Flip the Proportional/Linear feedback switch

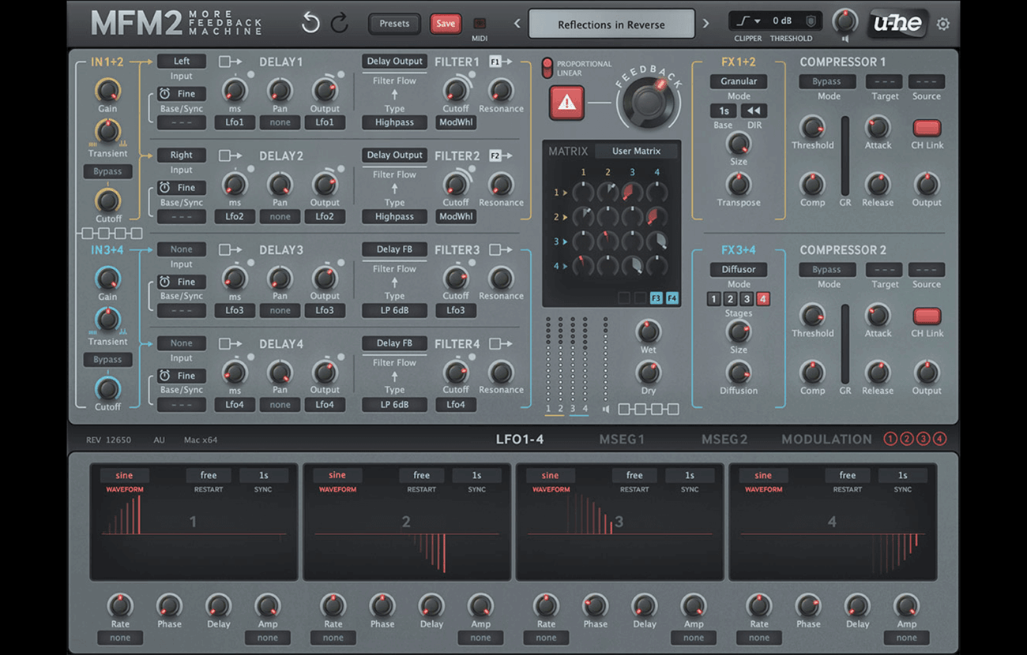pos(547,68)
